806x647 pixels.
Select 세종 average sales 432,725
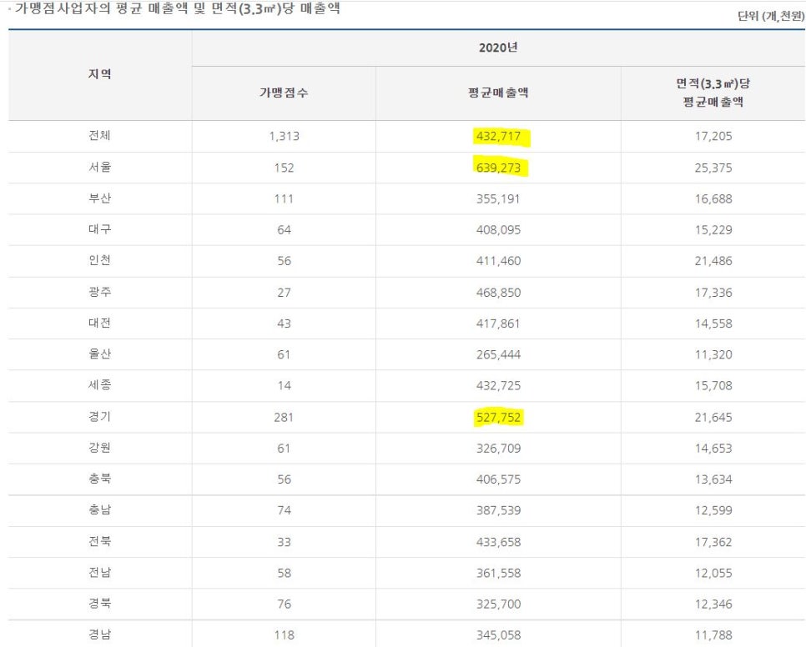click(498, 386)
